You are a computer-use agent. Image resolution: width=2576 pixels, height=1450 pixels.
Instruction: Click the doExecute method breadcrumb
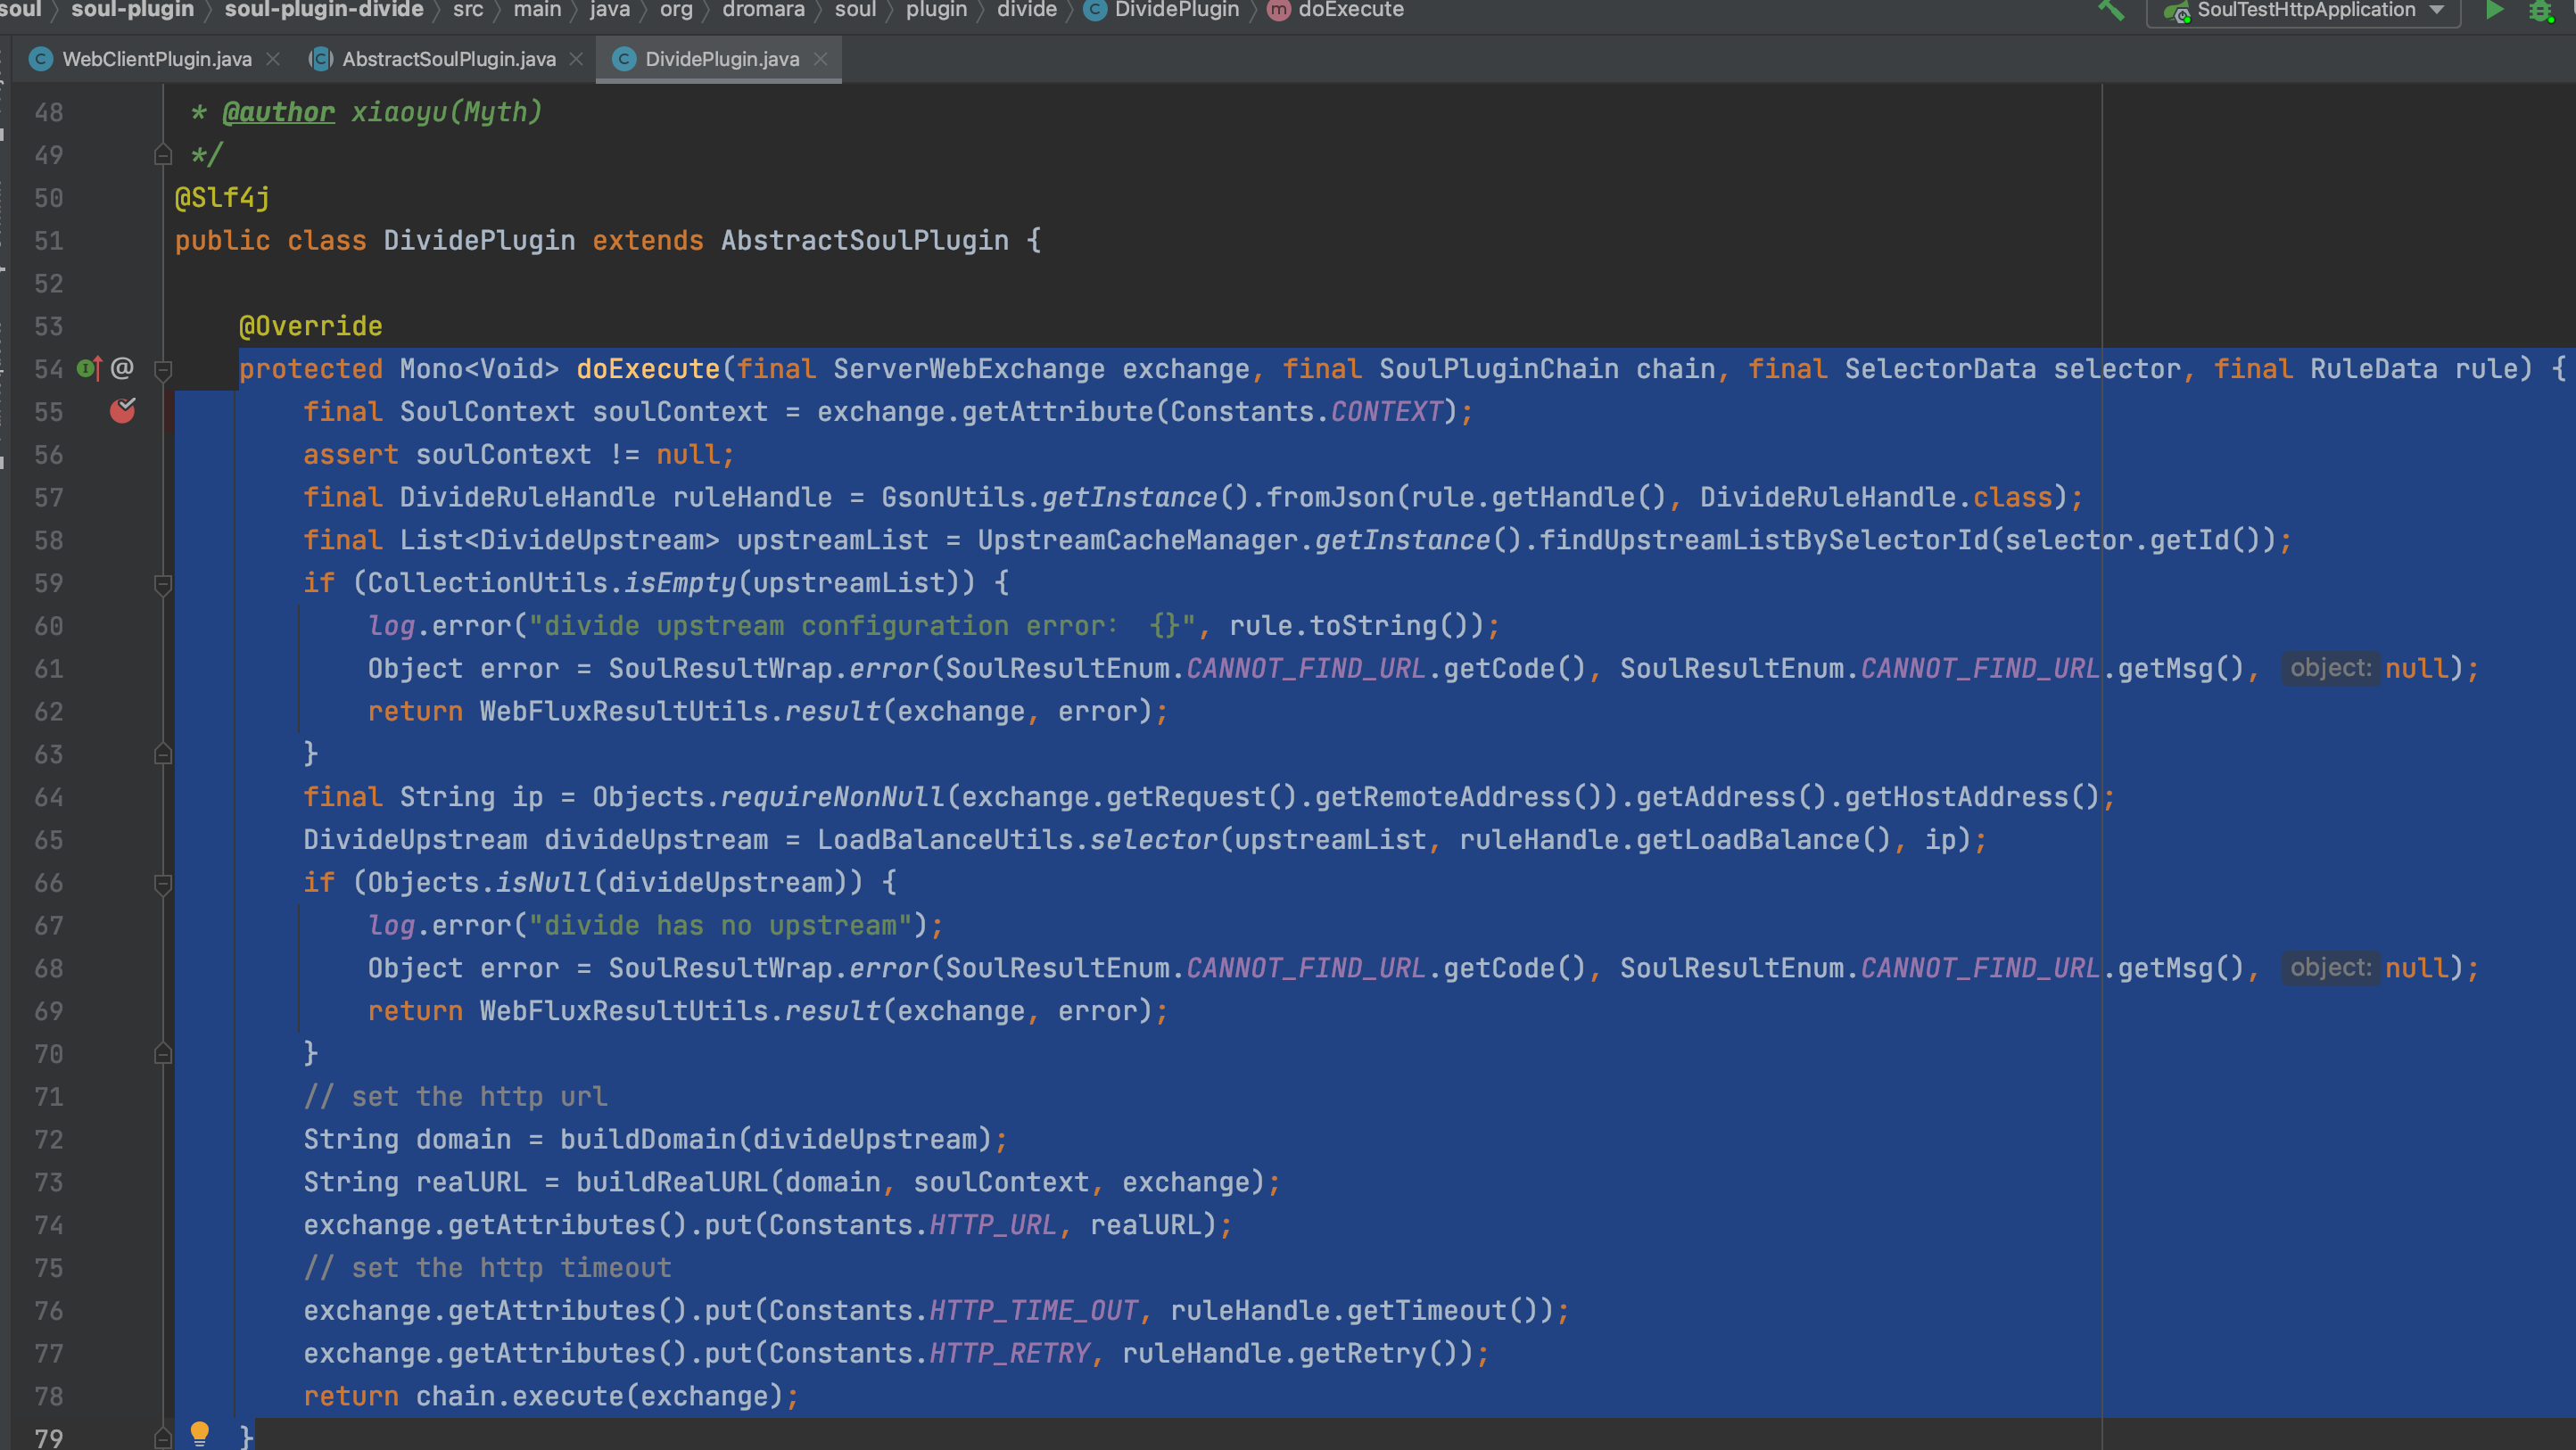point(1351,10)
